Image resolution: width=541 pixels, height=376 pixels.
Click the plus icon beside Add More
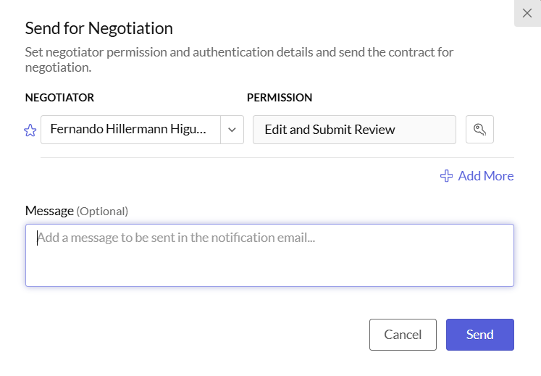pos(447,176)
